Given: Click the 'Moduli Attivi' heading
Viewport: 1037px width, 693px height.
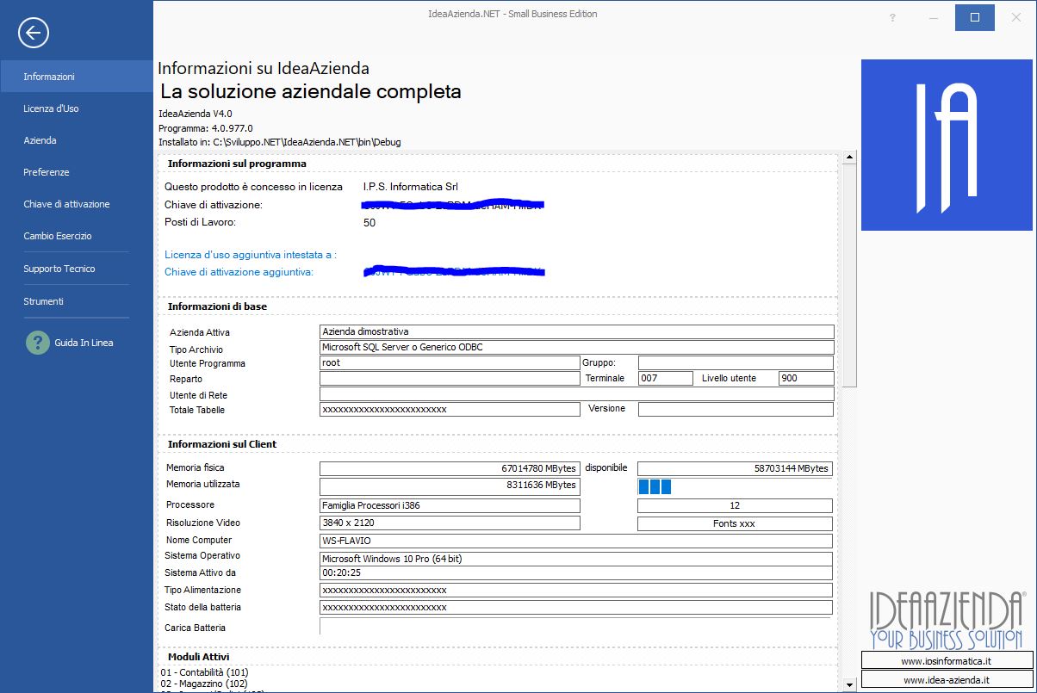Looking at the screenshot, I should pos(199,657).
